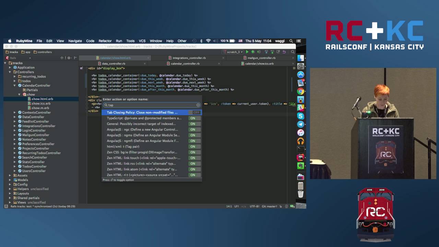Open Finder from the dock
The width and height of the screenshot is (439, 247).
(300, 58)
